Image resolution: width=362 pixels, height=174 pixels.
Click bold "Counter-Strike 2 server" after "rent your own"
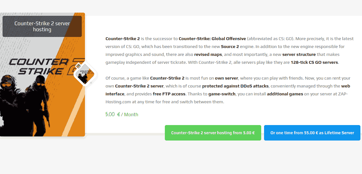[139, 86]
